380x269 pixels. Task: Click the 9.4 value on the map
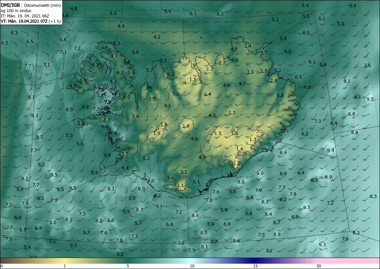[x=331, y=151]
